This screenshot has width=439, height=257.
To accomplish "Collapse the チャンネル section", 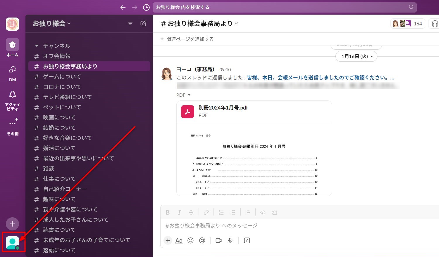I will 37,46.
